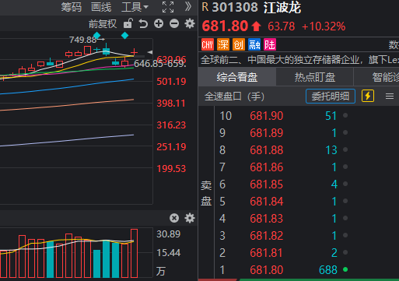Click the 融 margin trading tag
Screen dimensions: 399x281
coord(254,44)
